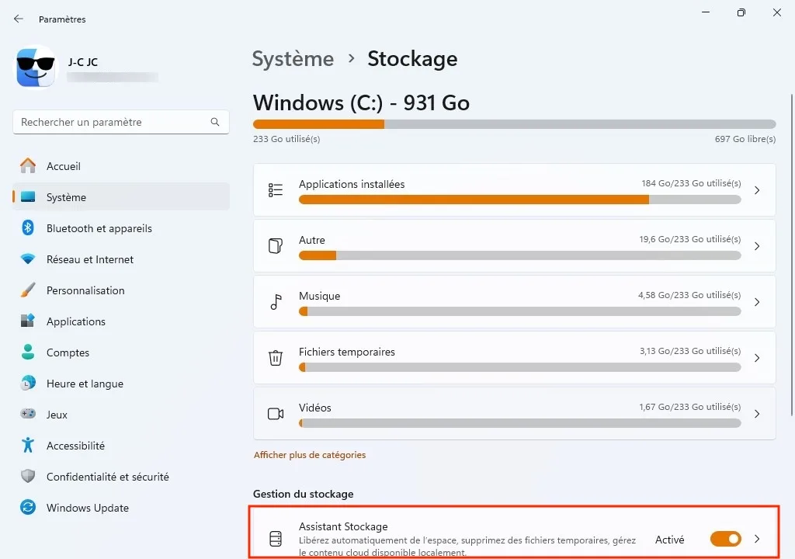Viewport: 795px width, 559px height.
Task: Click the Réseau et Internet wifi icon
Action: tap(28, 259)
